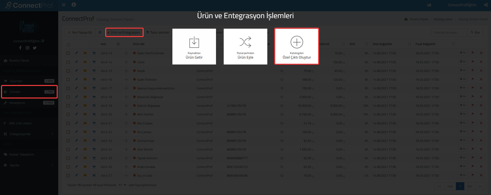Open the Facebook icon in sidebar
Screen dimensions: 491x195
tap(20, 48)
